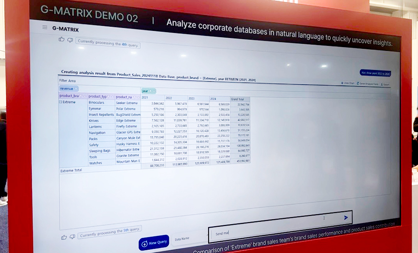Open the G-MATRIX hamburger menu
The image size is (418, 253).
(45, 28)
